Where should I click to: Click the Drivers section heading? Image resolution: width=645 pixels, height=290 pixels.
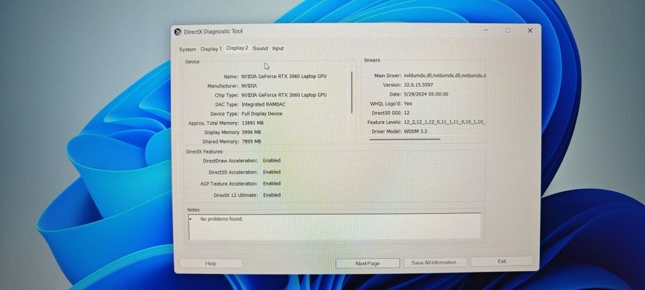[x=372, y=61]
